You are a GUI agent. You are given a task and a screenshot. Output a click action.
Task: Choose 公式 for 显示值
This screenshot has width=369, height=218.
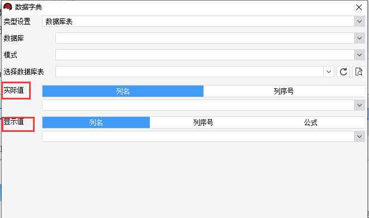[311, 122]
